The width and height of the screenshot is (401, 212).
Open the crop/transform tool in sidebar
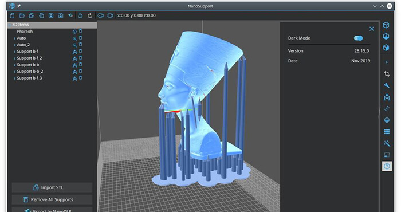point(387,74)
